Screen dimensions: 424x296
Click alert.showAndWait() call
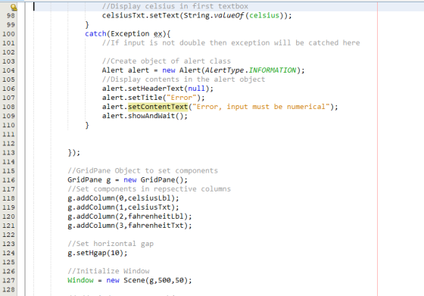[145, 116]
